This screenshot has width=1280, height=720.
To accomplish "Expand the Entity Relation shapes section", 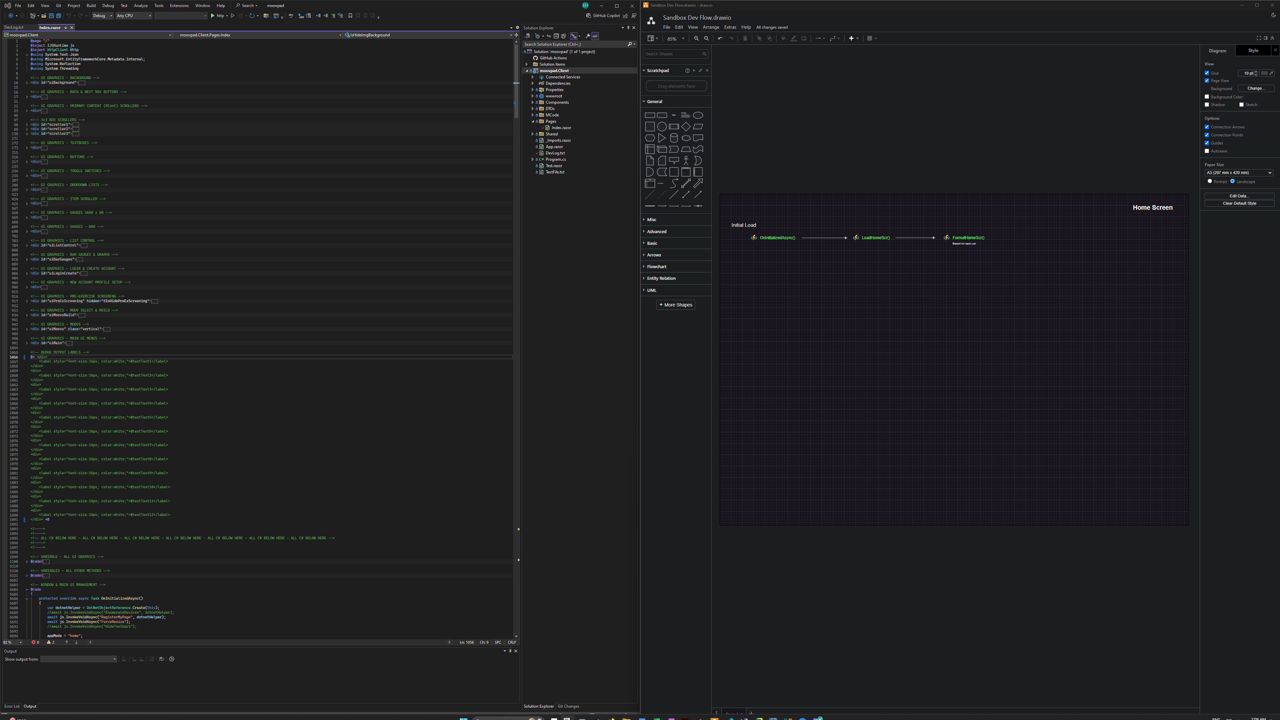I will (661, 278).
